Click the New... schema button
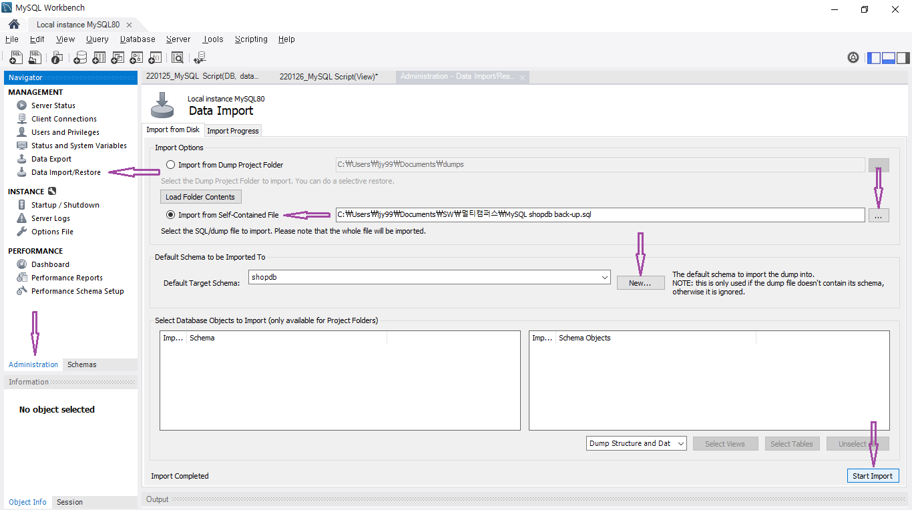Image resolution: width=912 pixels, height=510 pixels. tap(640, 283)
